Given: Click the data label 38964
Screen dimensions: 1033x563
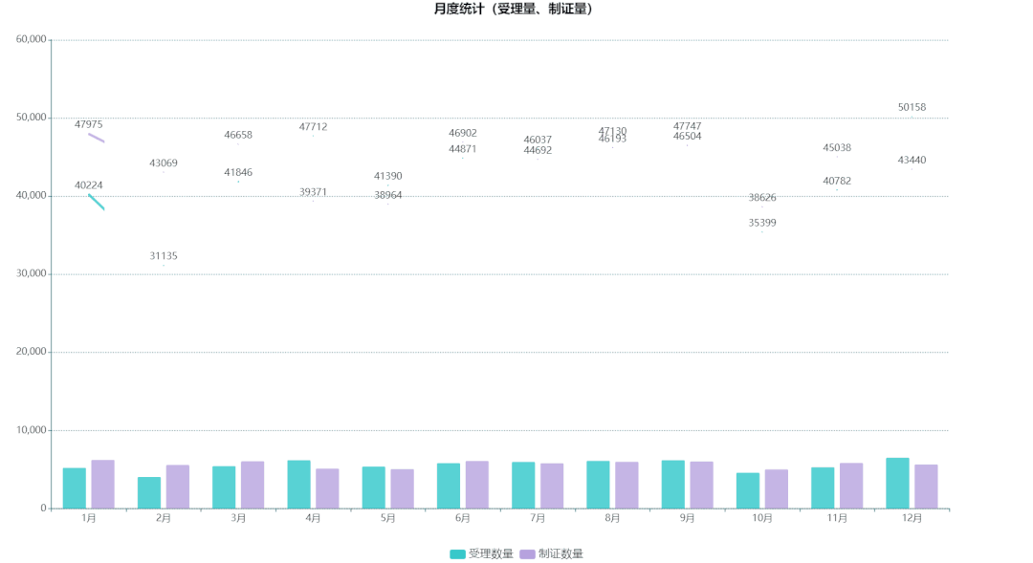Looking at the screenshot, I should point(388,196).
